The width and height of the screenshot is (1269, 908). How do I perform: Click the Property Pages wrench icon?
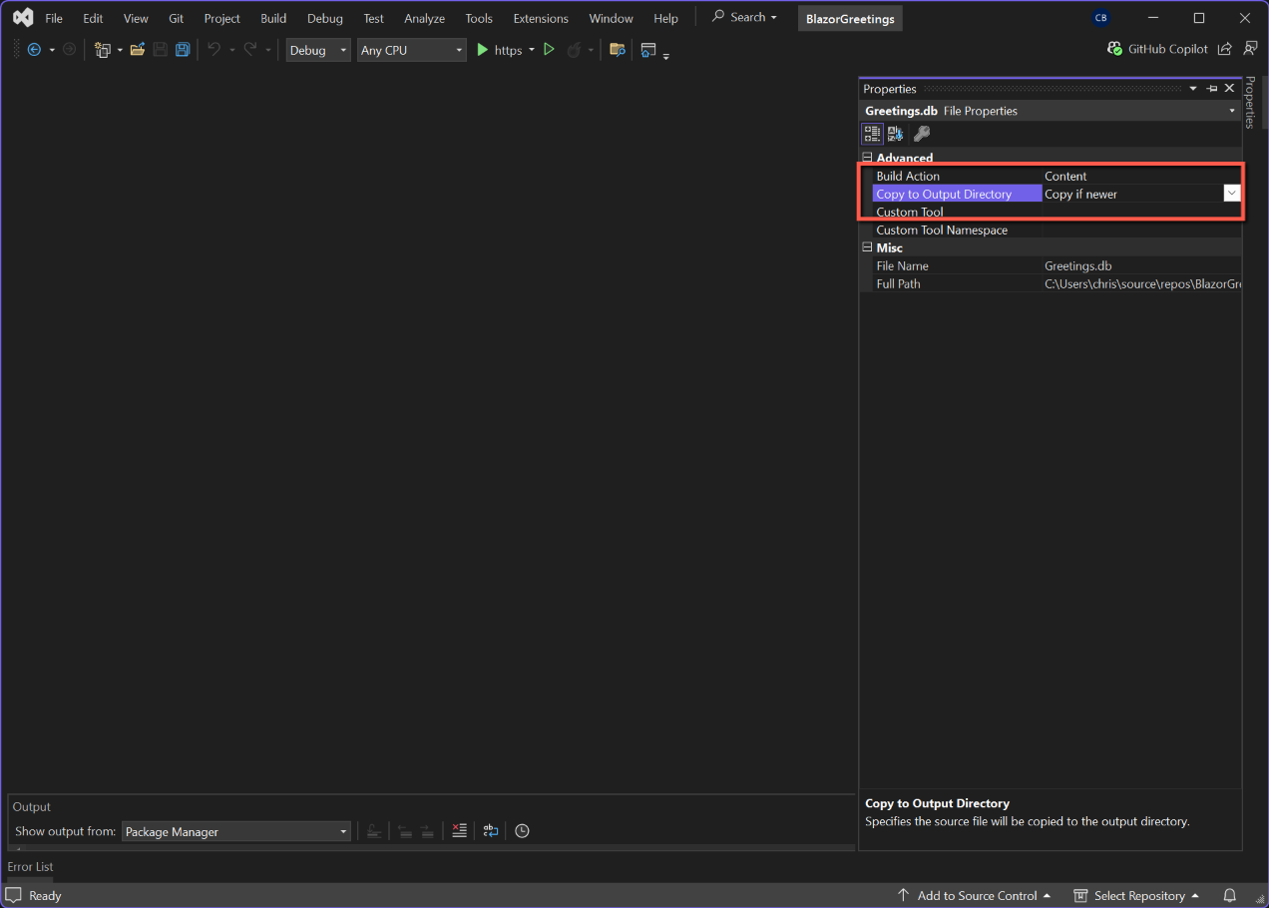coord(922,134)
